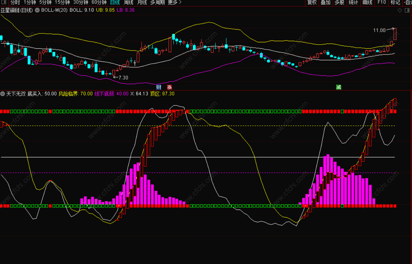Switch to the 周线 weekly chart tab

pyautogui.click(x=129, y=3)
